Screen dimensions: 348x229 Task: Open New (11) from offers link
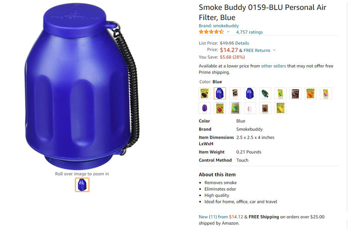[x=213, y=217]
